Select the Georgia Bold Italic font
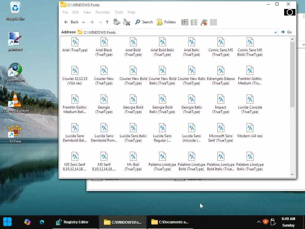Viewport: 305px width, 229px height. tap(162, 104)
